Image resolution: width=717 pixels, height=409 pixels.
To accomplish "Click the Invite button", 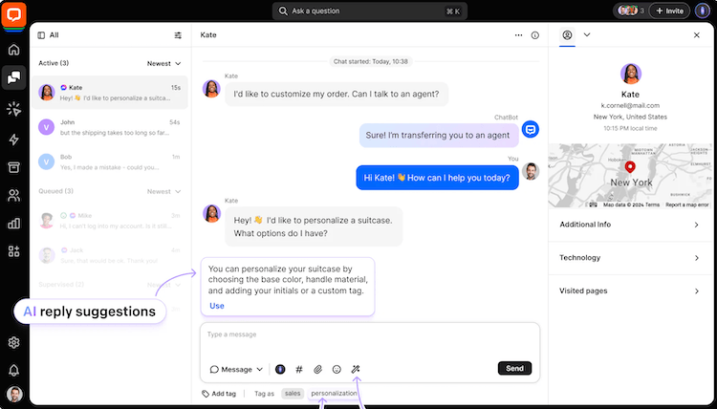I will coord(670,11).
